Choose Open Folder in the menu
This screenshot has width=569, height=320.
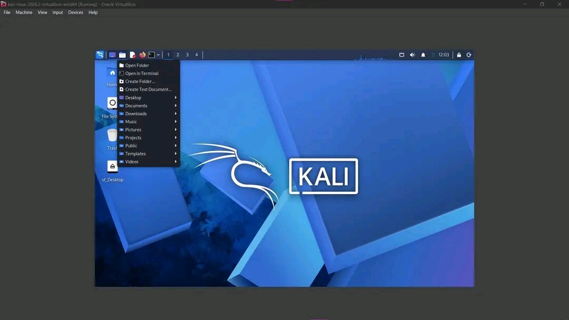click(x=149, y=65)
